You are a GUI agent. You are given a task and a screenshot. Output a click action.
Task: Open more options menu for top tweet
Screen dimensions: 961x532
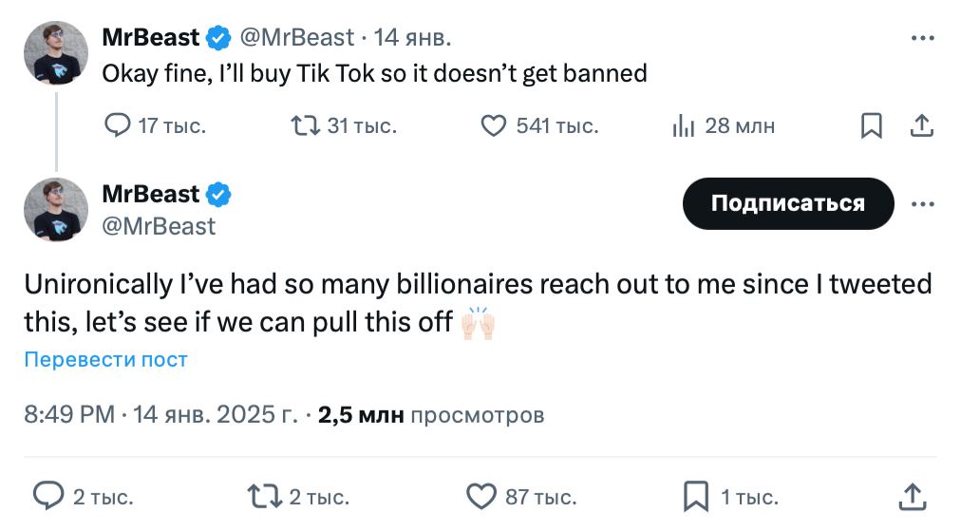922,39
